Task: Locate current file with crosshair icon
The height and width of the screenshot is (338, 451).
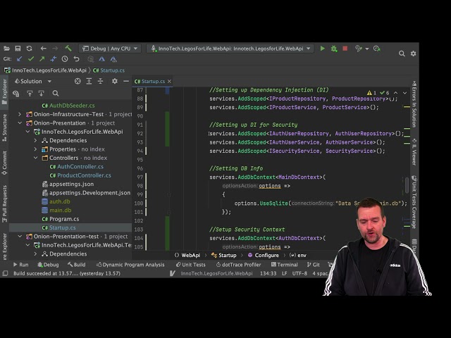Action: click(x=78, y=82)
